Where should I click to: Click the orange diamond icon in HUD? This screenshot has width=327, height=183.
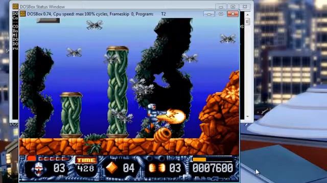pos(112,168)
